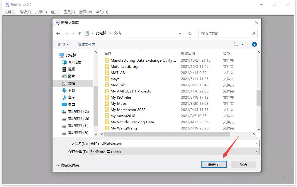Select My WangWang folder
The image size is (297, 187).
[124, 128]
